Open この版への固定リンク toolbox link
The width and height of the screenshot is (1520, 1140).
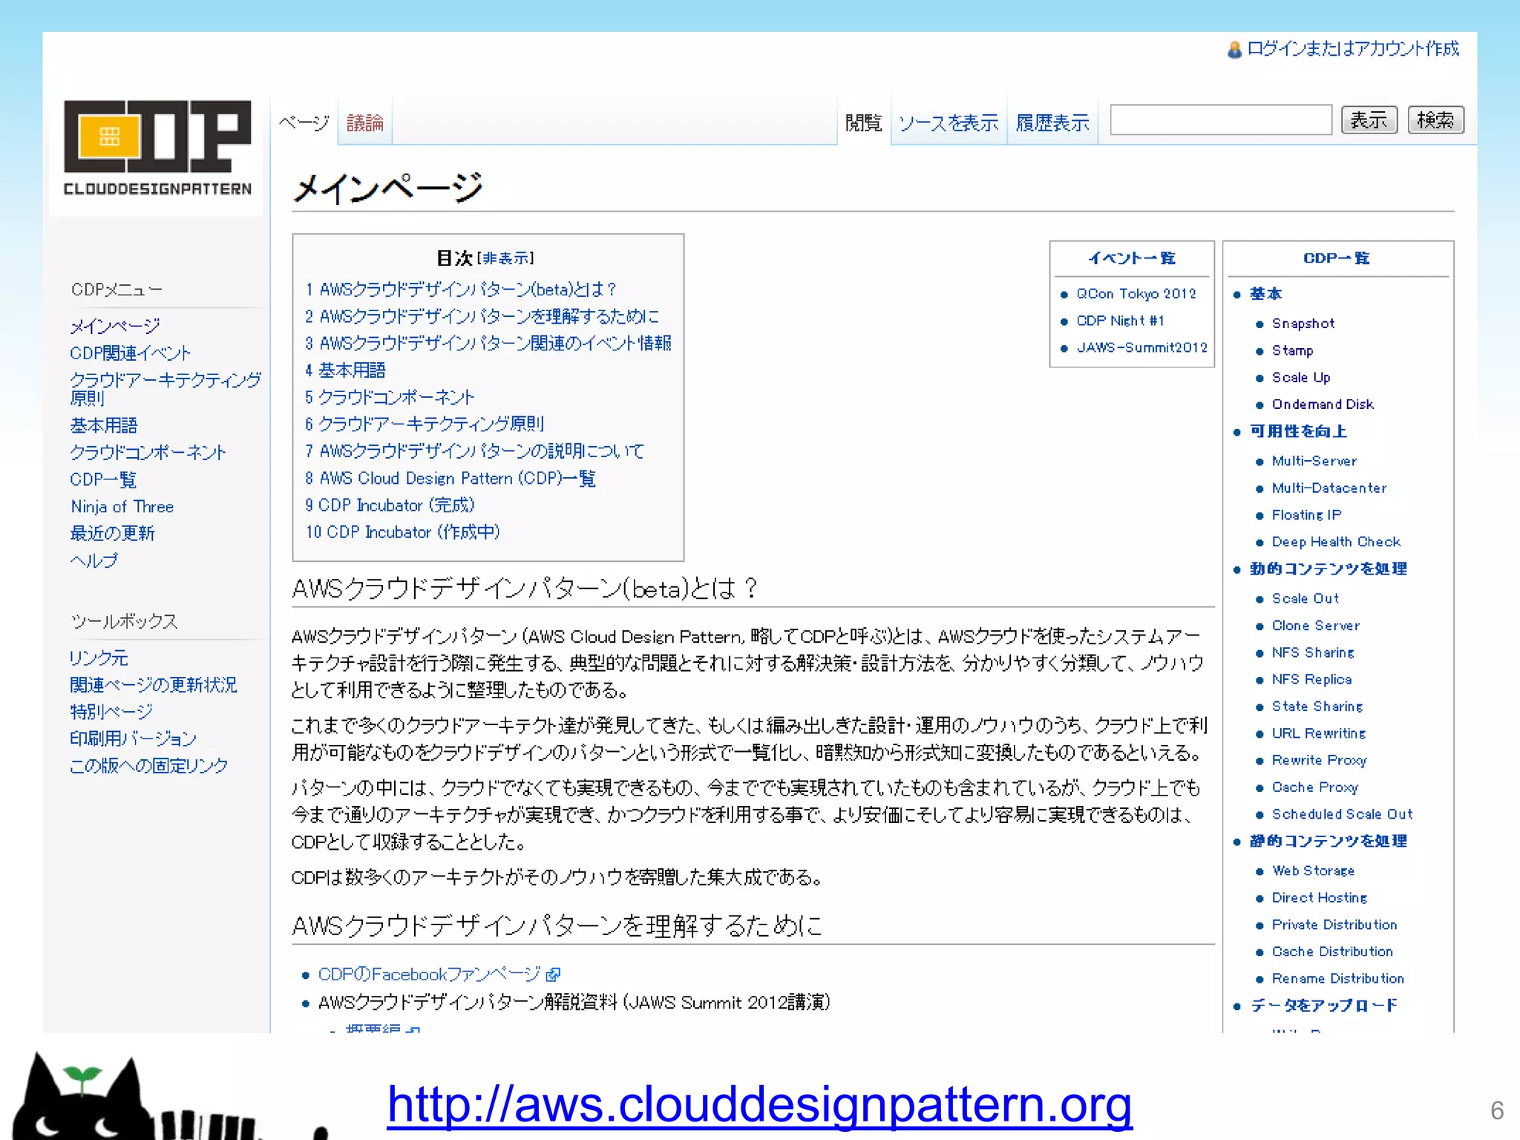click(x=148, y=765)
